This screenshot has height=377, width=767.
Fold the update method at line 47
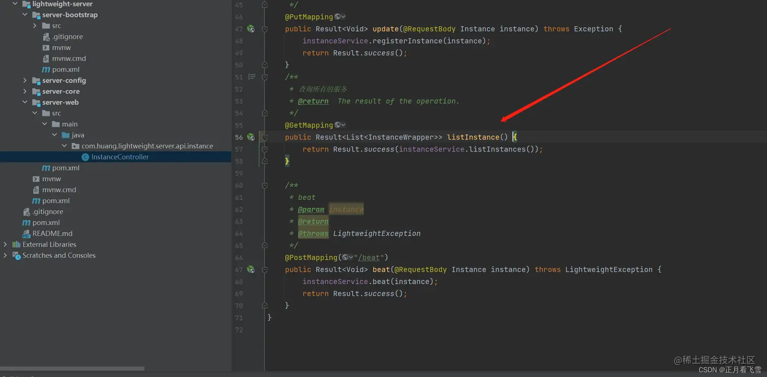[264, 29]
